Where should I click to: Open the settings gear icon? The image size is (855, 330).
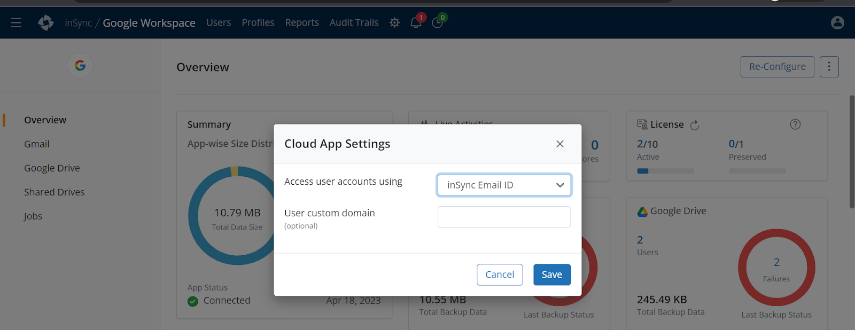point(394,22)
